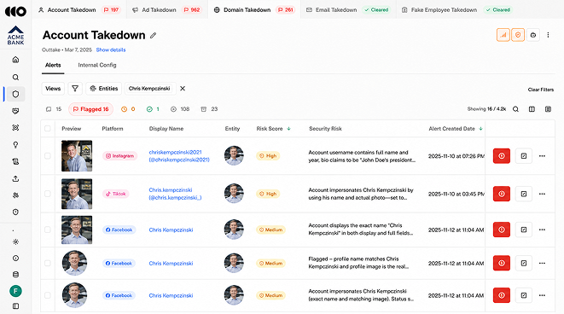Open the table search magnifier icon
The height and width of the screenshot is (314, 564).
pos(515,109)
